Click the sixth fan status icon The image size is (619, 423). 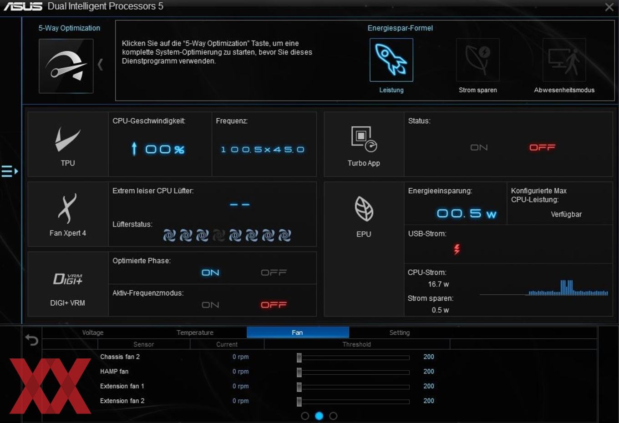252,235
